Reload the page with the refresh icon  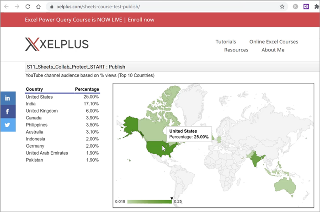coord(27,7)
